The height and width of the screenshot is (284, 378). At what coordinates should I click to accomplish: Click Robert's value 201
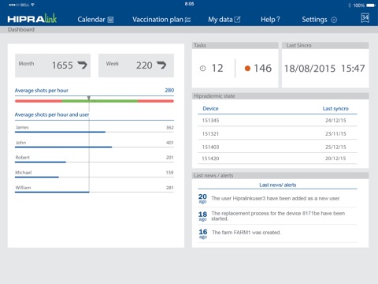(170, 158)
